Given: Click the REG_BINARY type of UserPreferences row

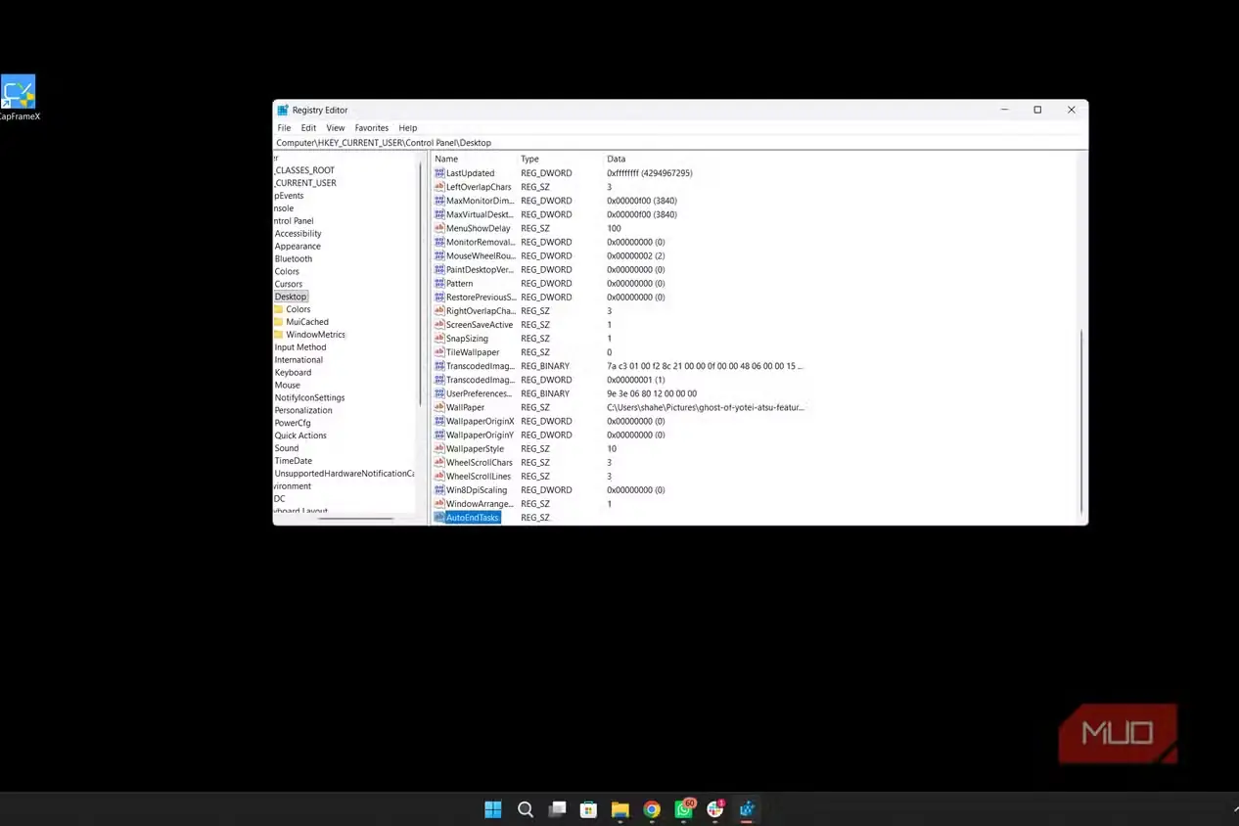Looking at the screenshot, I should 545,393.
